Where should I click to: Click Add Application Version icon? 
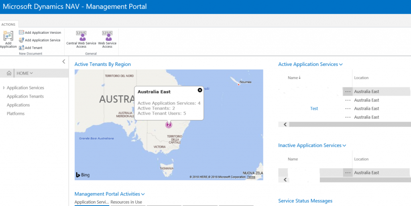pos(22,33)
